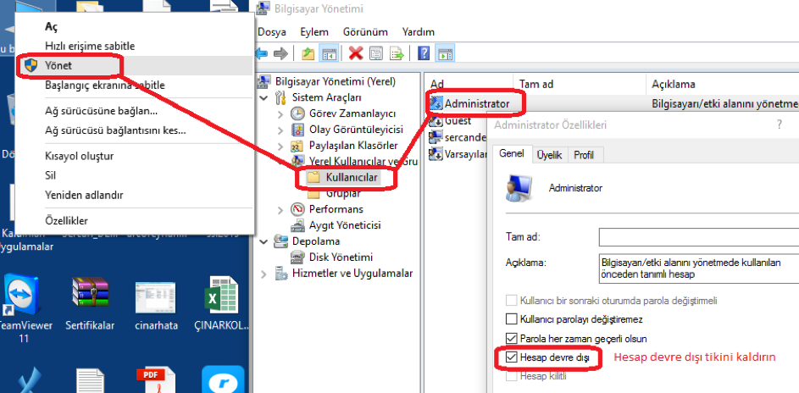Open the Görünüm menu
Image resolution: width=799 pixels, height=393 pixels.
click(365, 32)
